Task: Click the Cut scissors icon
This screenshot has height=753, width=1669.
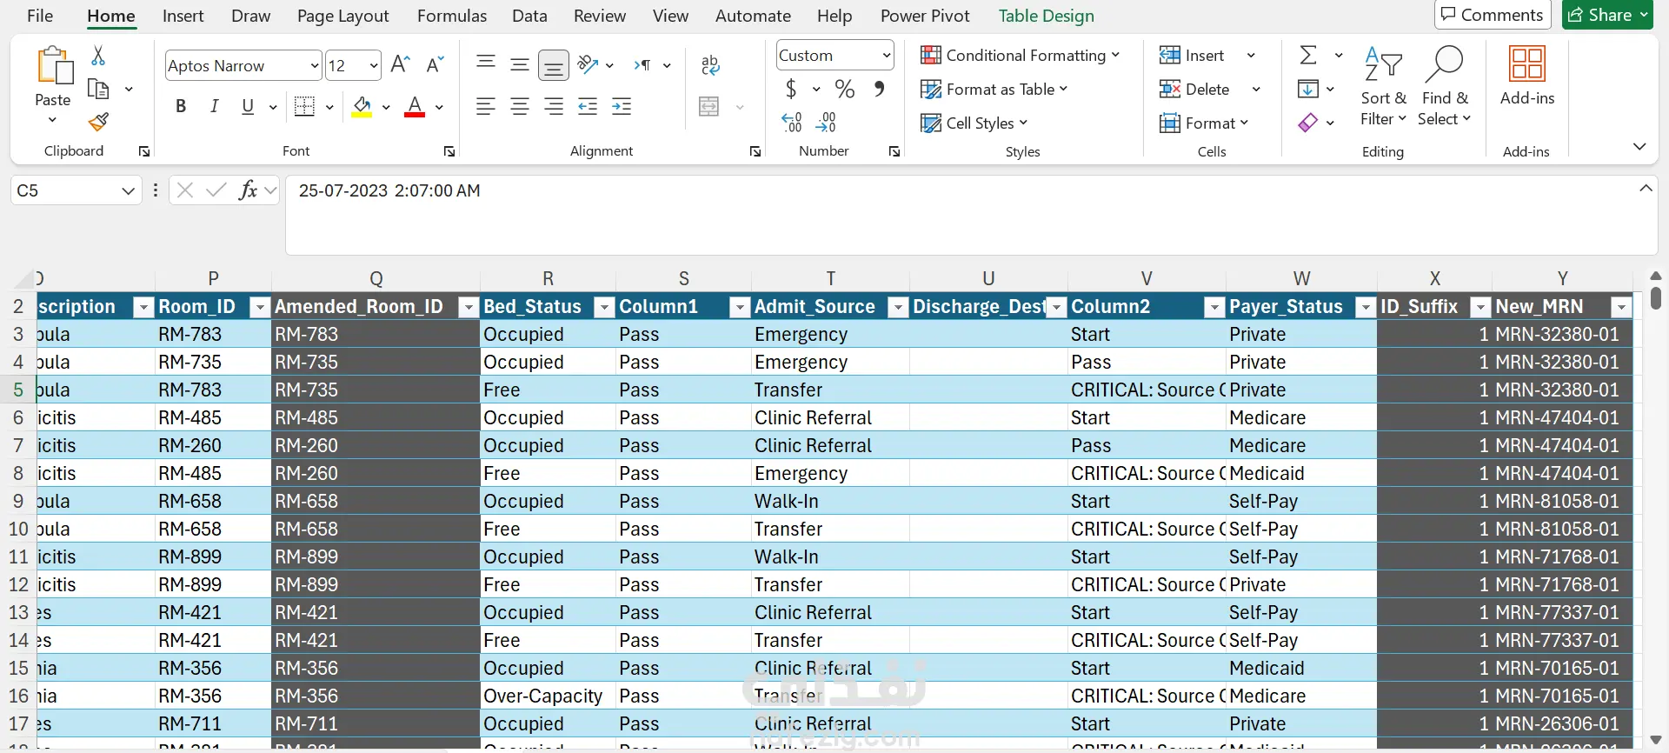Action: point(98,56)
